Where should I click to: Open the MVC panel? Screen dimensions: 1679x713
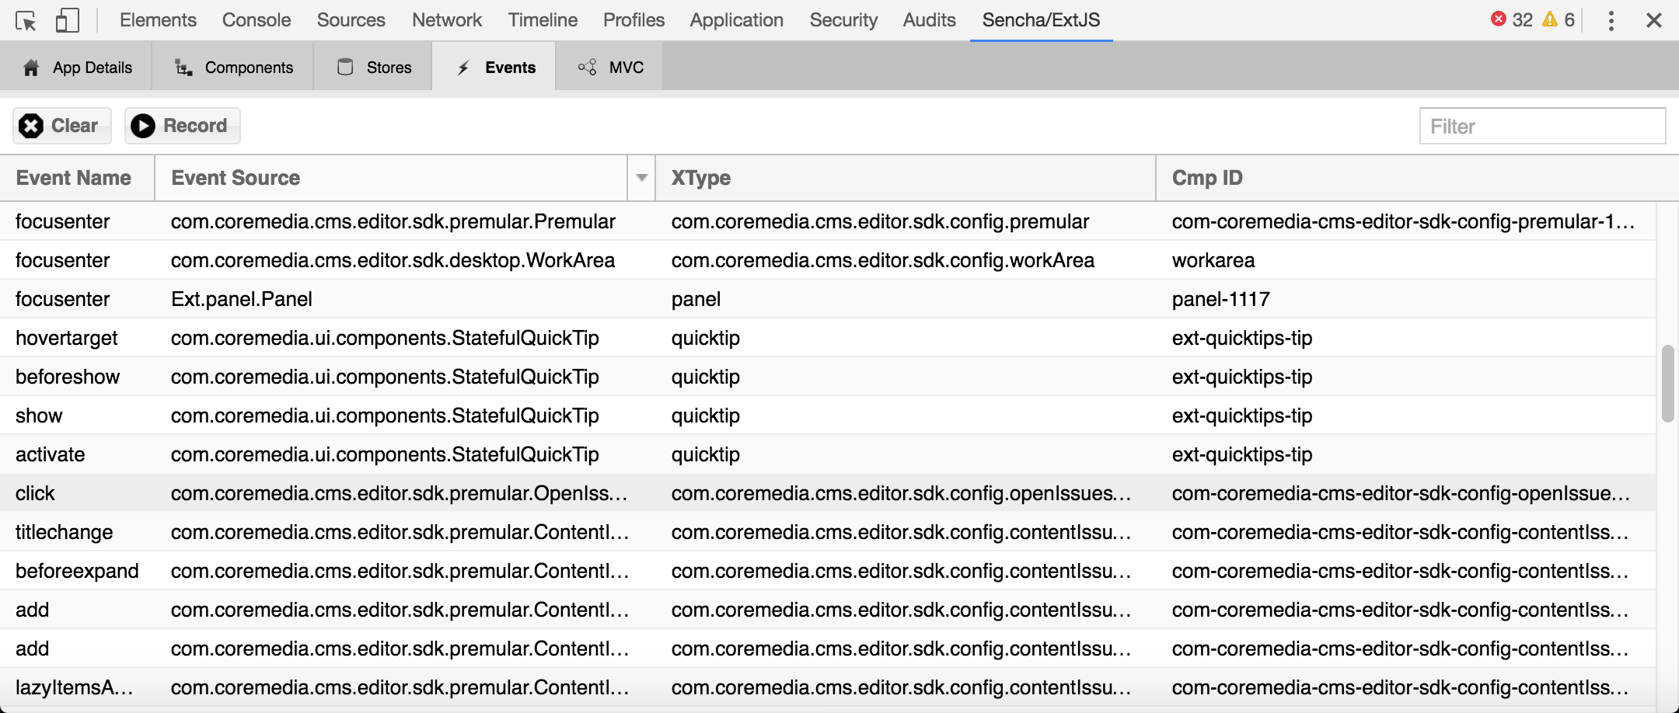point(610,67)
